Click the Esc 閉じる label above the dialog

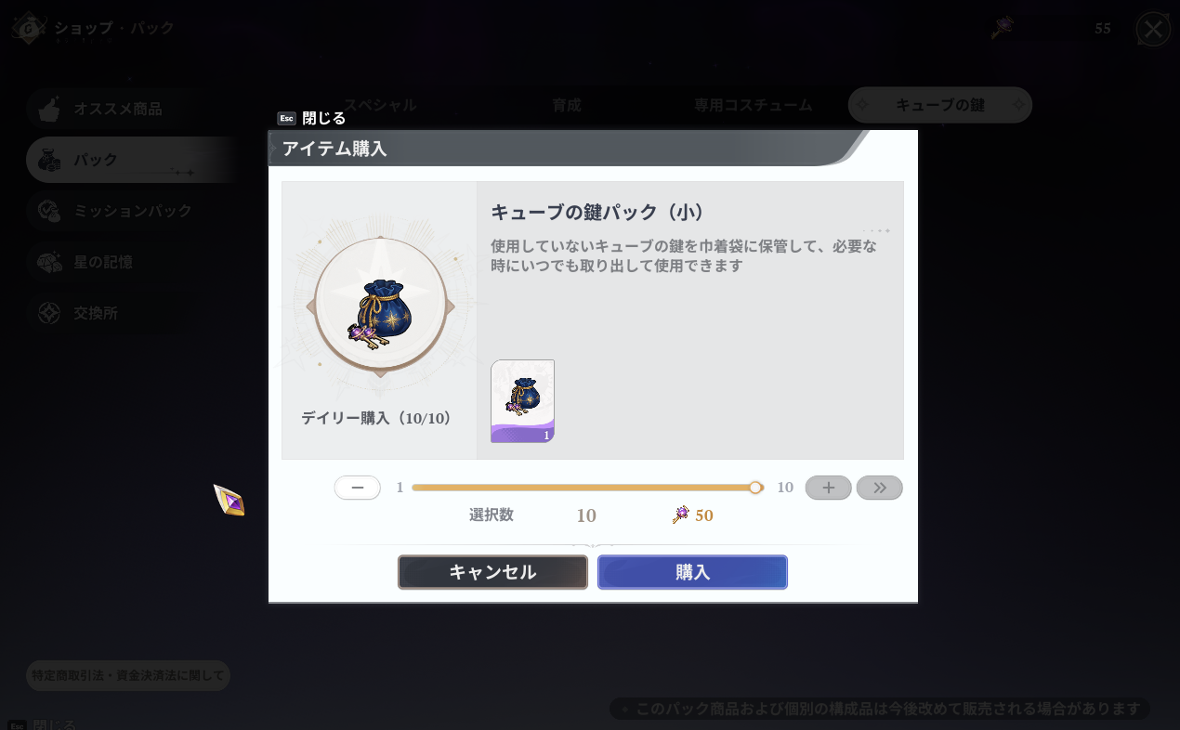[x=311, y=118]
